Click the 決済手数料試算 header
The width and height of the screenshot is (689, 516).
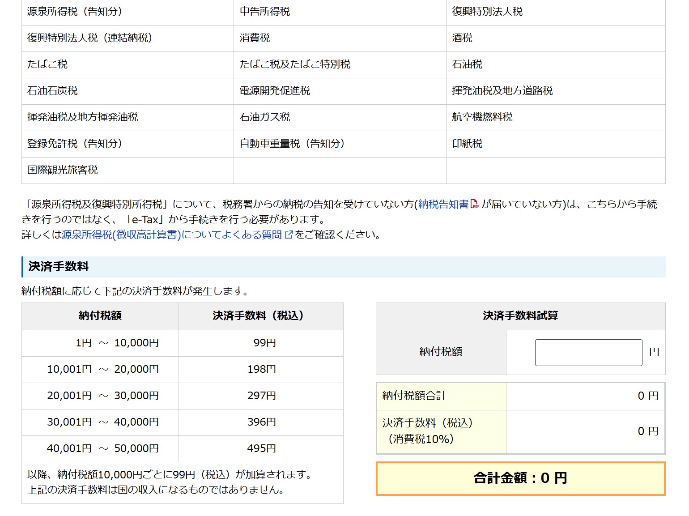point(520,316)
